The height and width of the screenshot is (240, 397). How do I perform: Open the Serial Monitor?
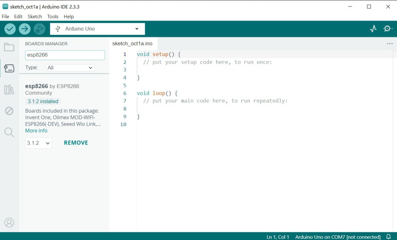[387, 29]
